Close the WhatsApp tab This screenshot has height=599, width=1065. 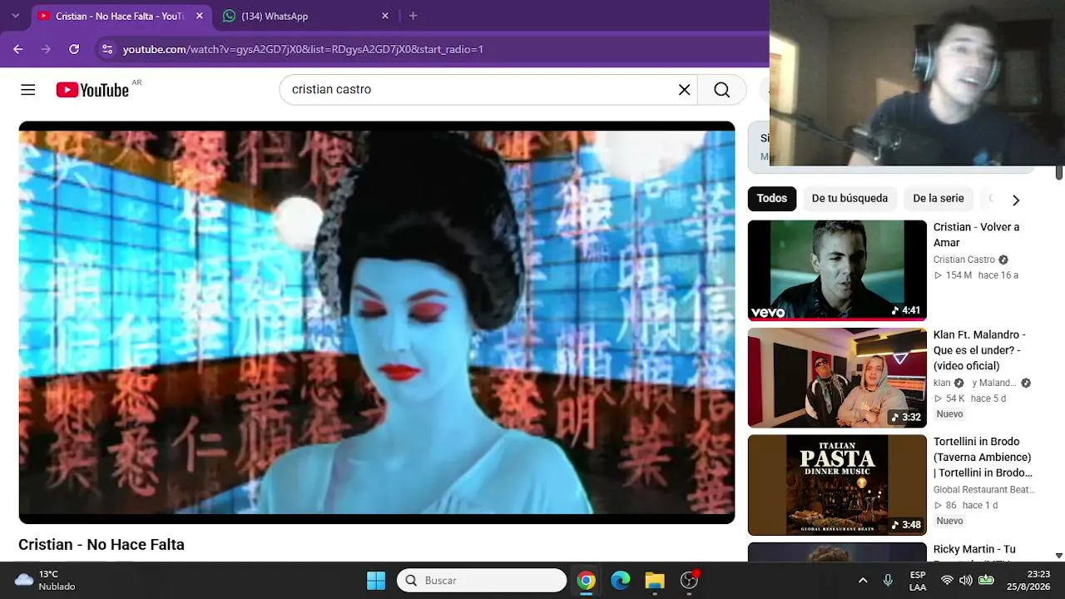[x=384, y=16]
